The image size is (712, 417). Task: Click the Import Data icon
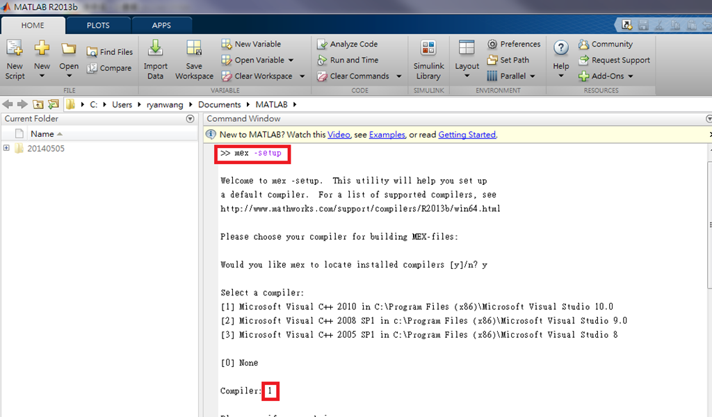point(155,48)
